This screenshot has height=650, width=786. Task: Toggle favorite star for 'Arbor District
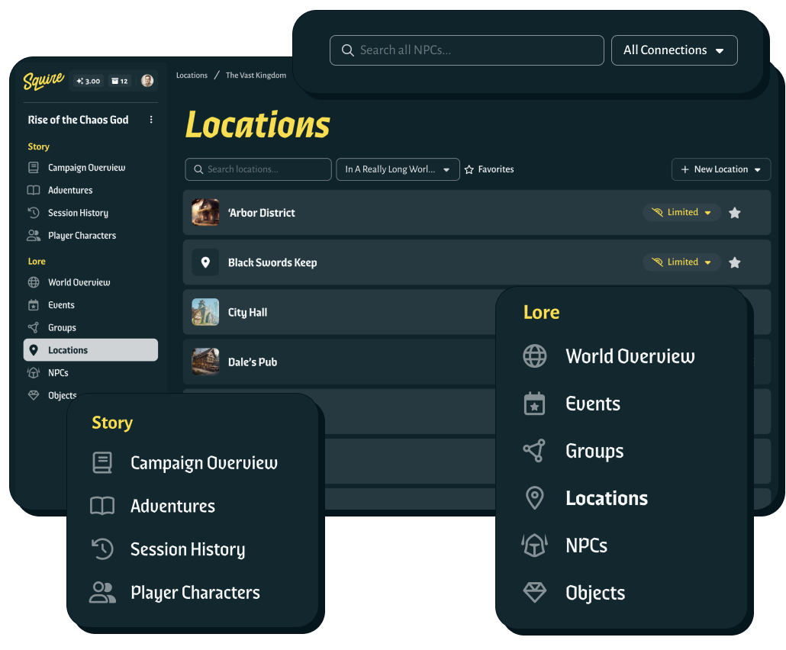[x=734, y=213]
